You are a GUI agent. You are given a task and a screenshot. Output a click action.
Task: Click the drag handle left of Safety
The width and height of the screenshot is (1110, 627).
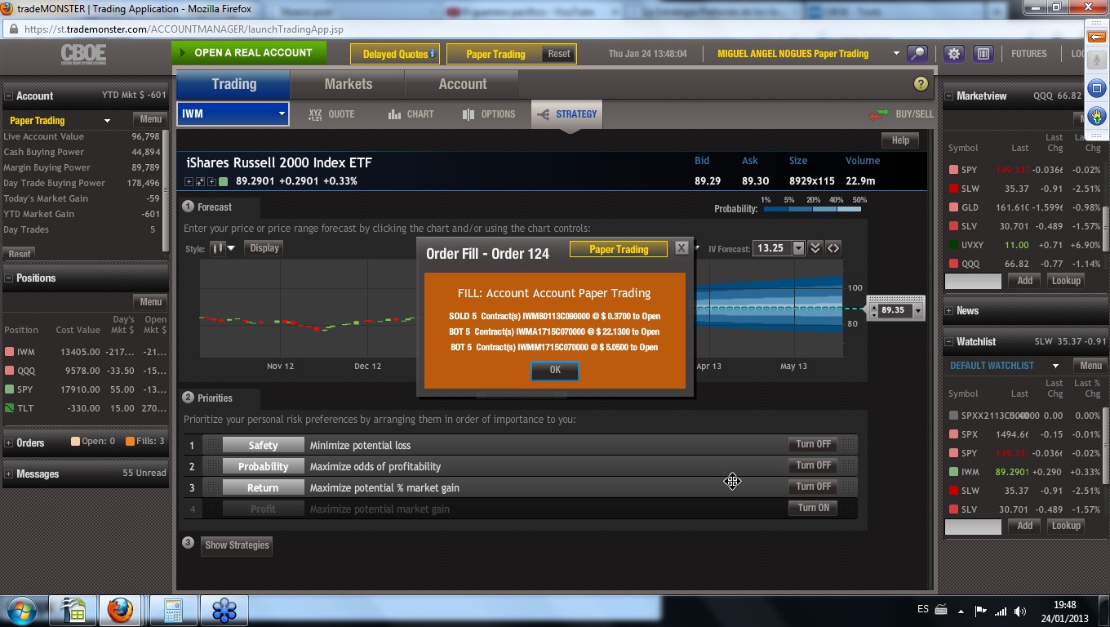click(x=211, y=445)
